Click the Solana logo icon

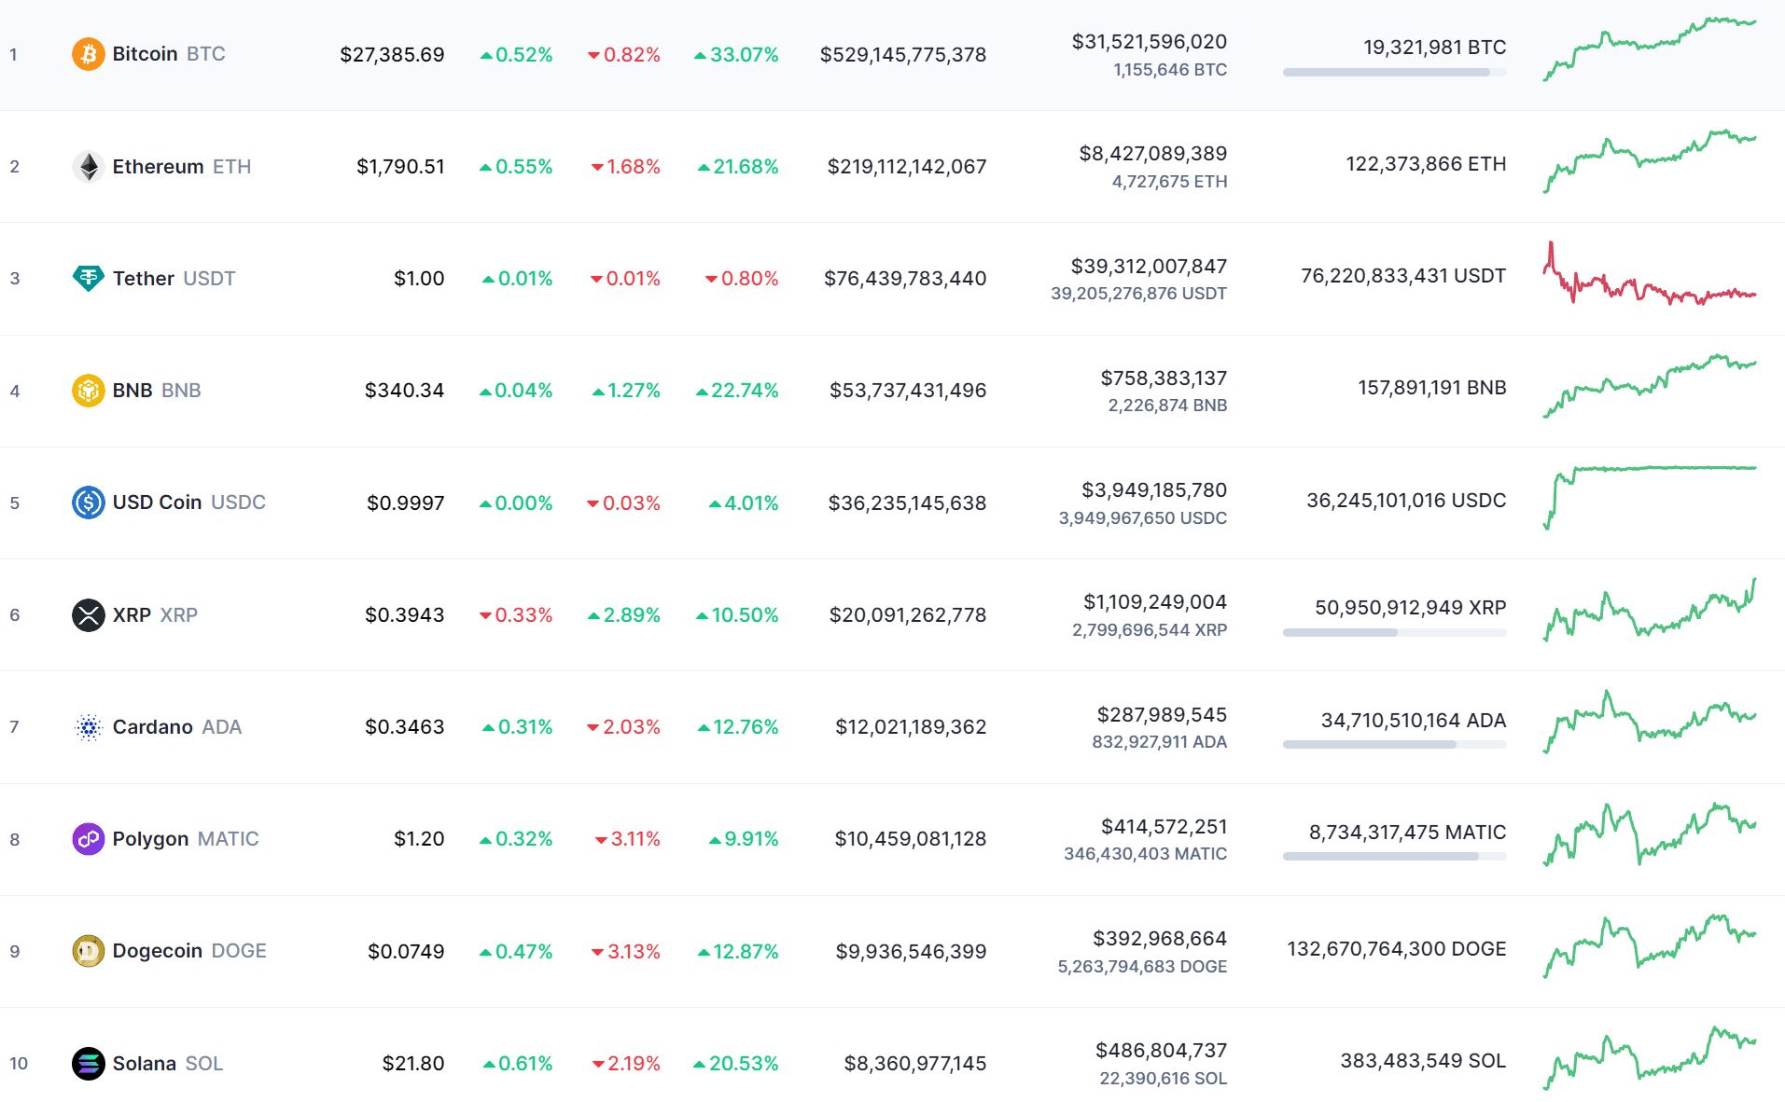[89, 1063]
